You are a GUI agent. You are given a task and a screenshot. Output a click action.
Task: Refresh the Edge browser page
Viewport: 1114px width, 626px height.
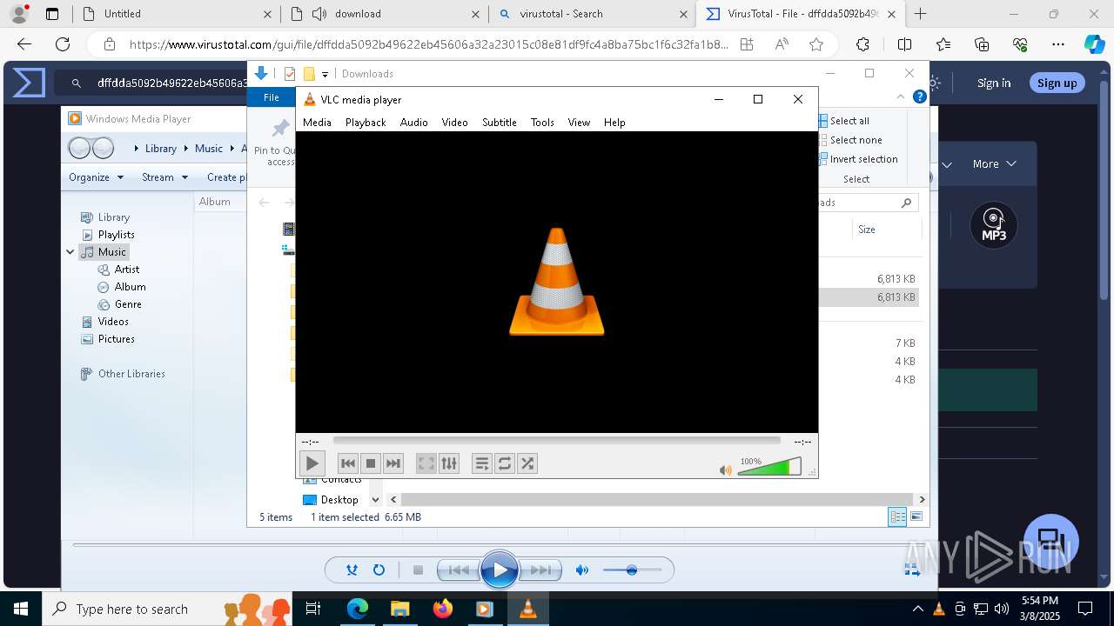pyautogui.click(x=63, y=44)
